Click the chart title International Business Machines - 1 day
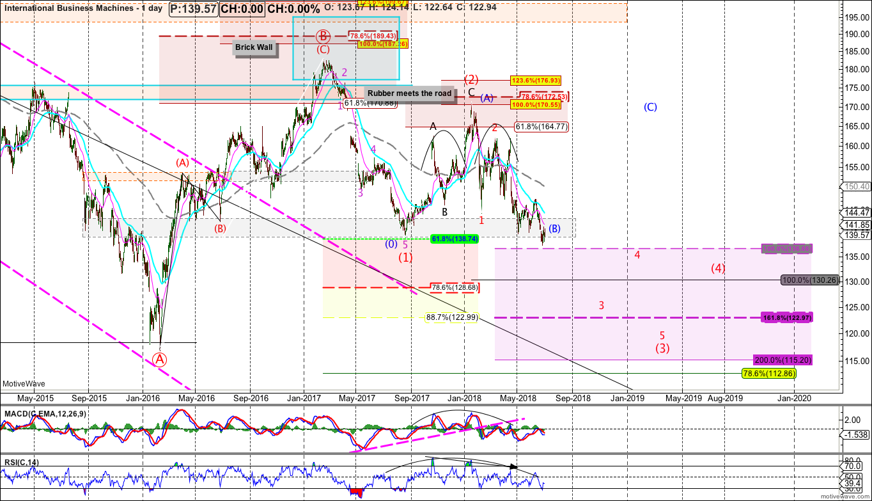Image resolution: width=872 pixels, height=501 pixels. click(x=83, y=9)
